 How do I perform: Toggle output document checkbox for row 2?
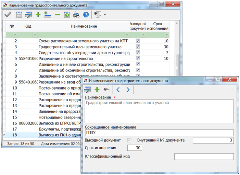138,41
